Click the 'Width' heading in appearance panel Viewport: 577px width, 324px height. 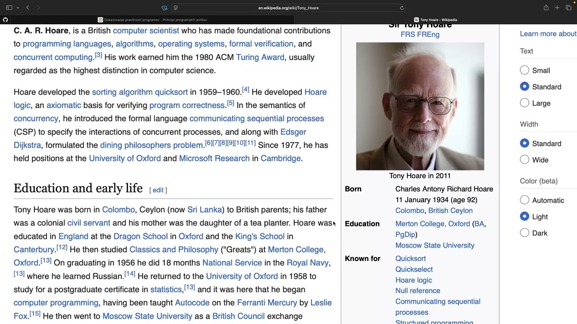point(529,124)
